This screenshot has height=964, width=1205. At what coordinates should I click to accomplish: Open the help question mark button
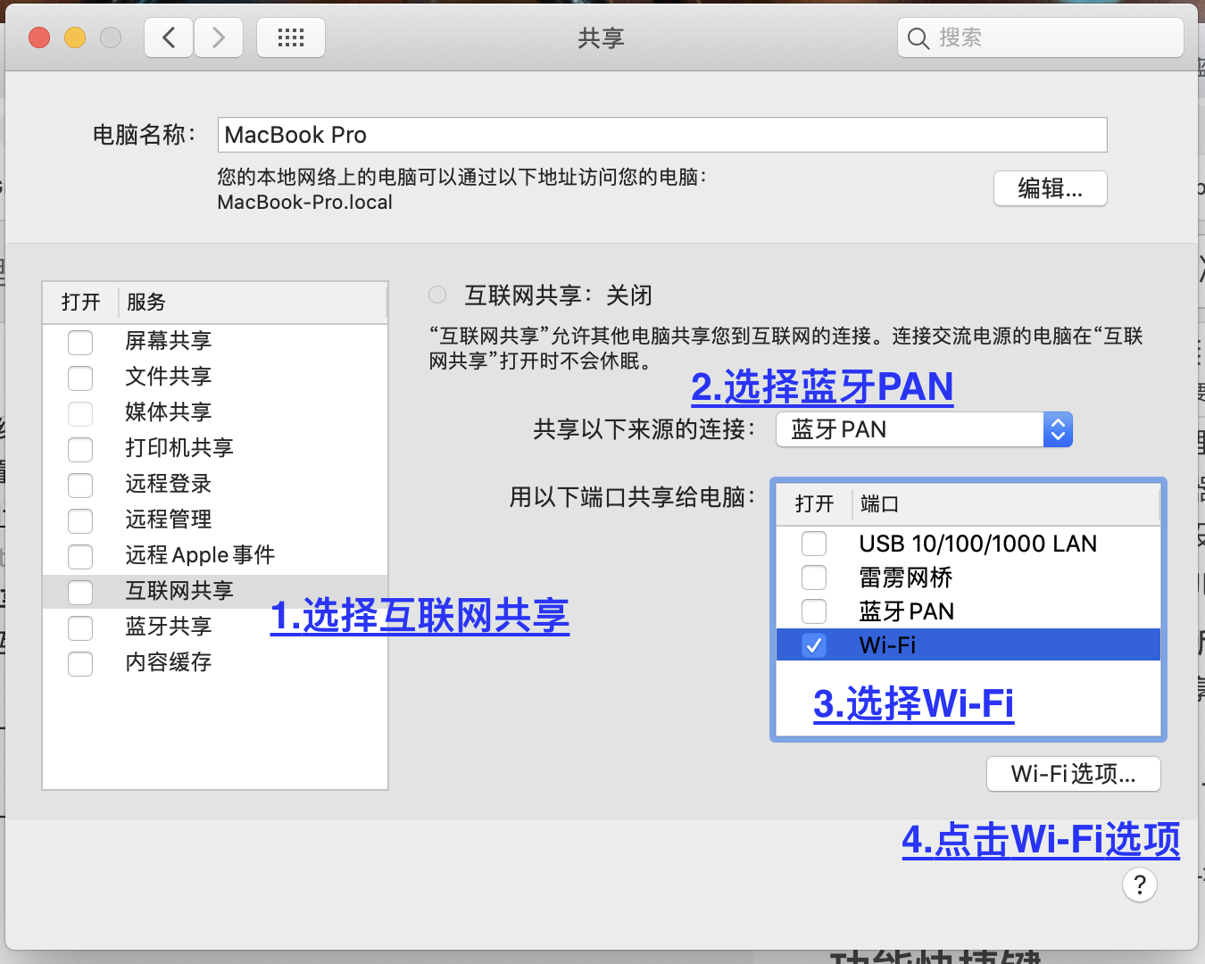(1139, 885)
